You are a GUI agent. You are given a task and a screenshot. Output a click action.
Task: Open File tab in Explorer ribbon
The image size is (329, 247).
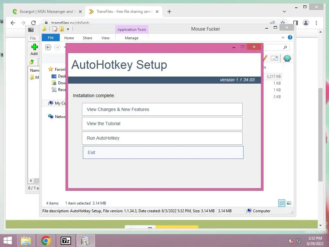click(x=50, y=38)
